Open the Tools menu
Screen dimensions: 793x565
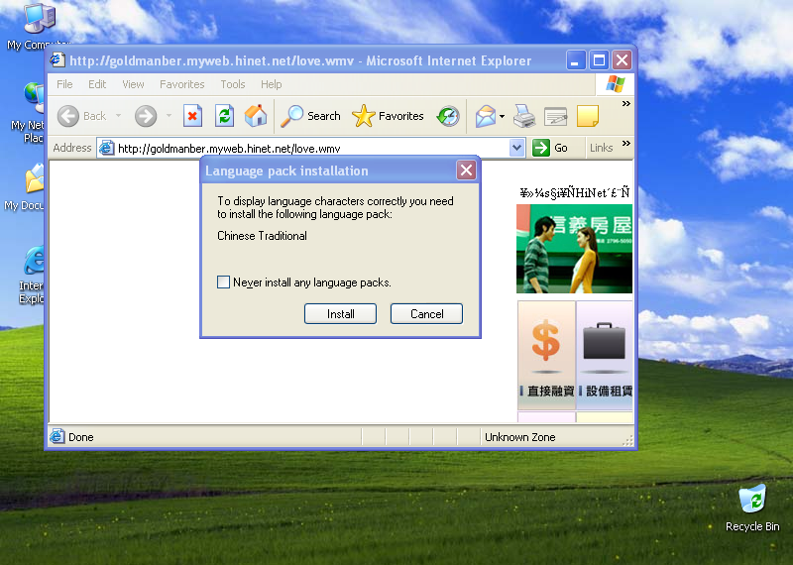point(233,84)
